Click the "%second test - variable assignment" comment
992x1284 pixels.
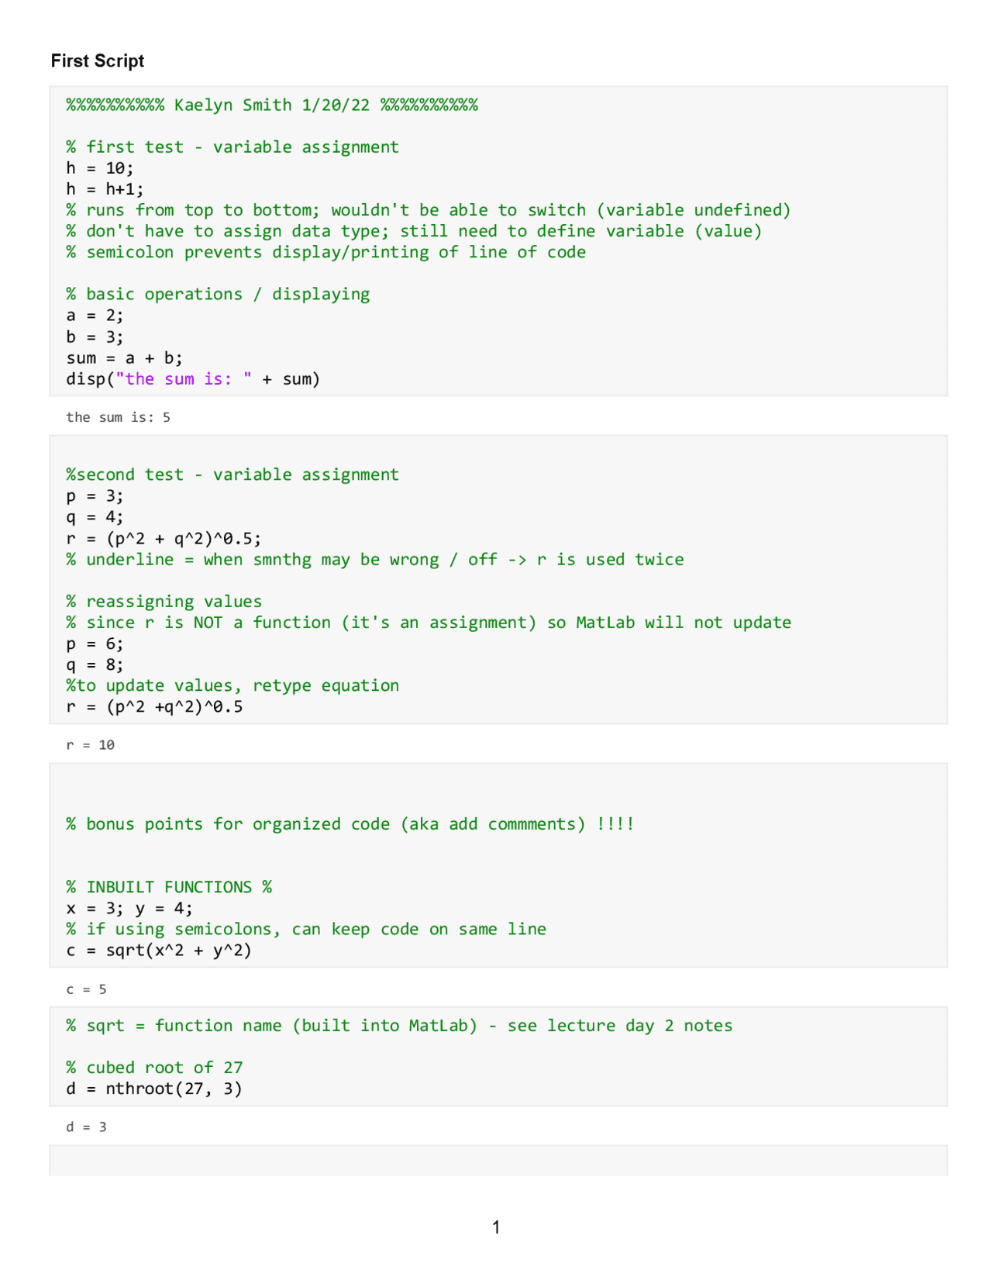pos(232,475)
